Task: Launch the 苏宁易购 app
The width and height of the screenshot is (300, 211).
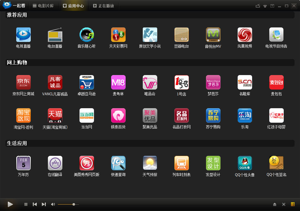Action: [x=213, y=115]
